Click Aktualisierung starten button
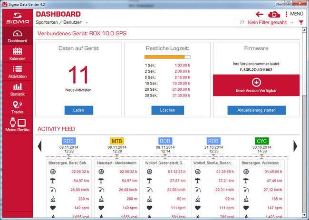The image size is (309, 220). coord(256,110)
